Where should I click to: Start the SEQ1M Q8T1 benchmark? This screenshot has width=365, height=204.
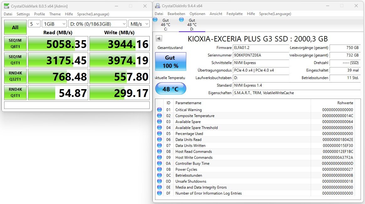click(x=15, y=44)
